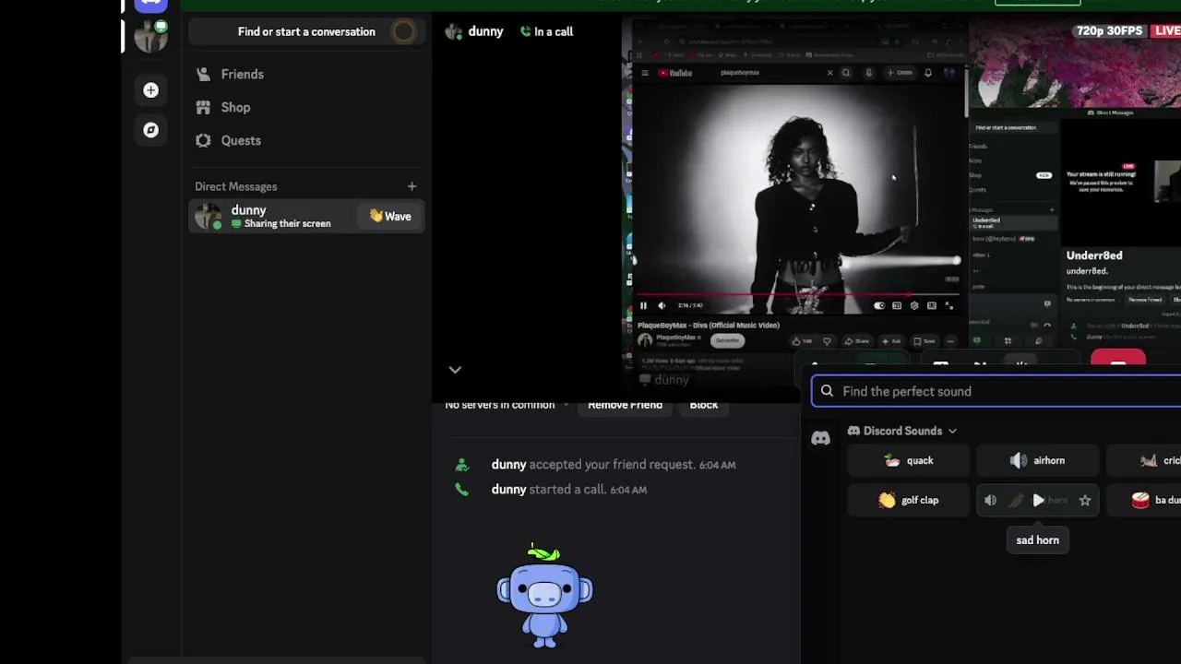Play the golf clap sound
Screen dimensions: 1181x664
908,500
